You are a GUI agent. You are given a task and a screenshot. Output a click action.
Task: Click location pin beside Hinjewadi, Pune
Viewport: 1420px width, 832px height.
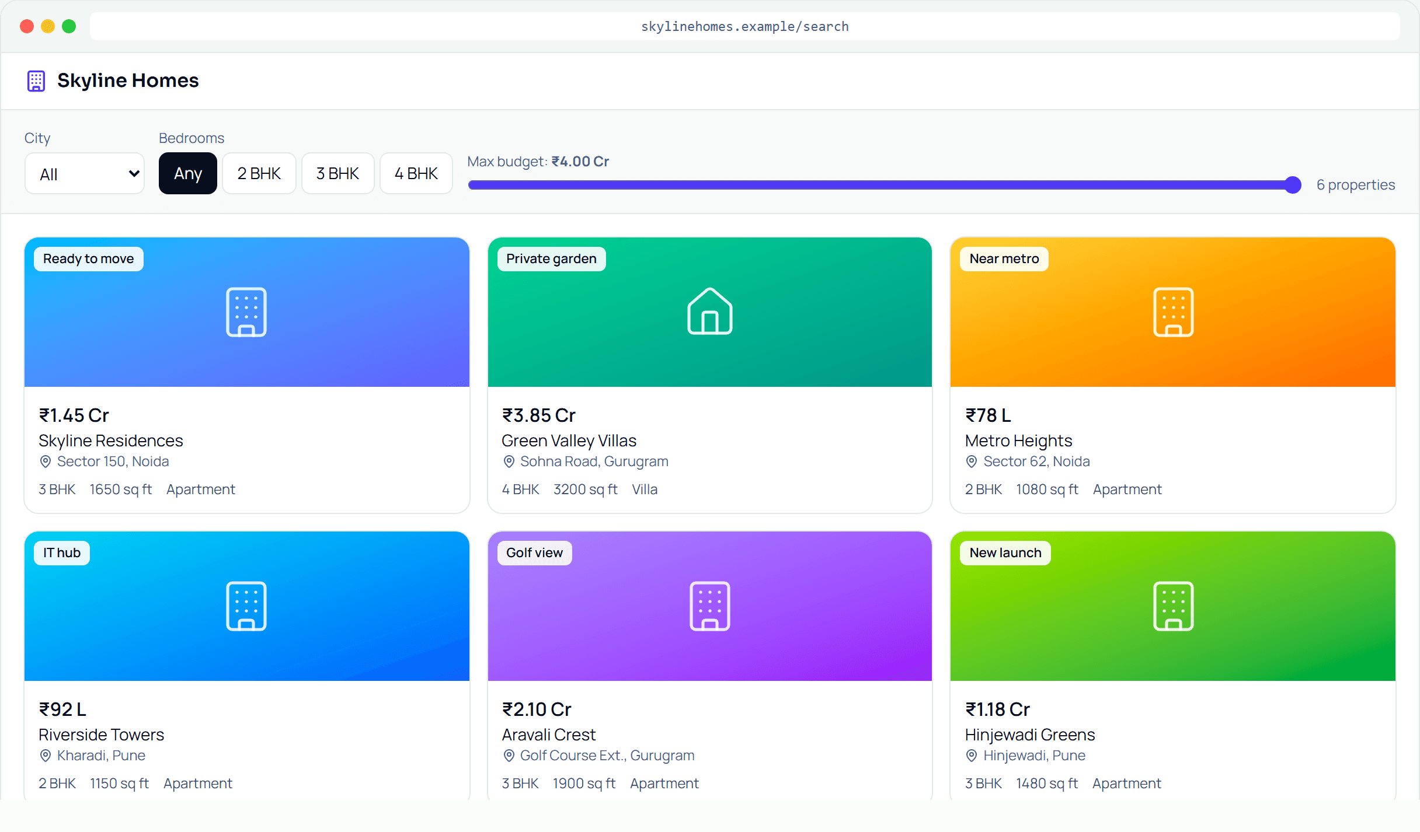coord(972,756)
